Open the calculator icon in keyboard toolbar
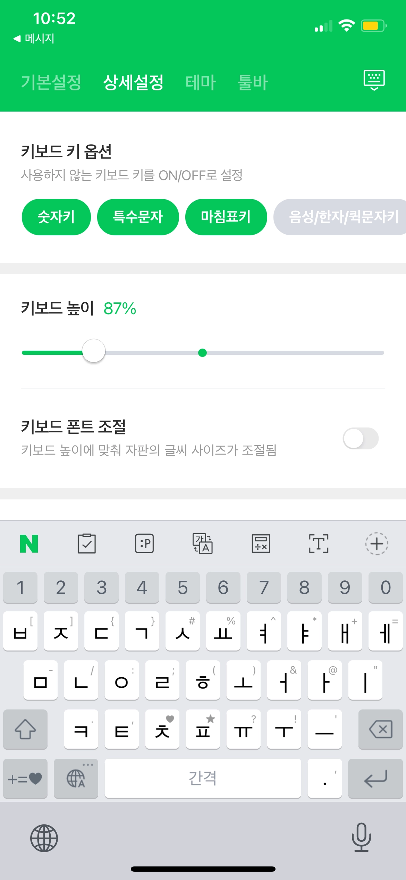 [x=261, y=544]
